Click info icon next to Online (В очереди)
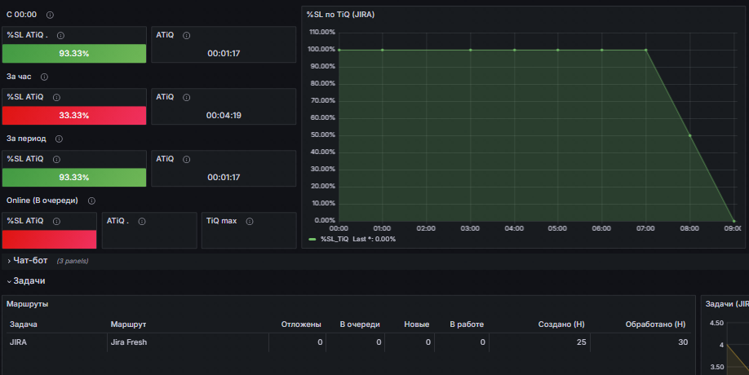The image size is (749, 375). (91, 201)
